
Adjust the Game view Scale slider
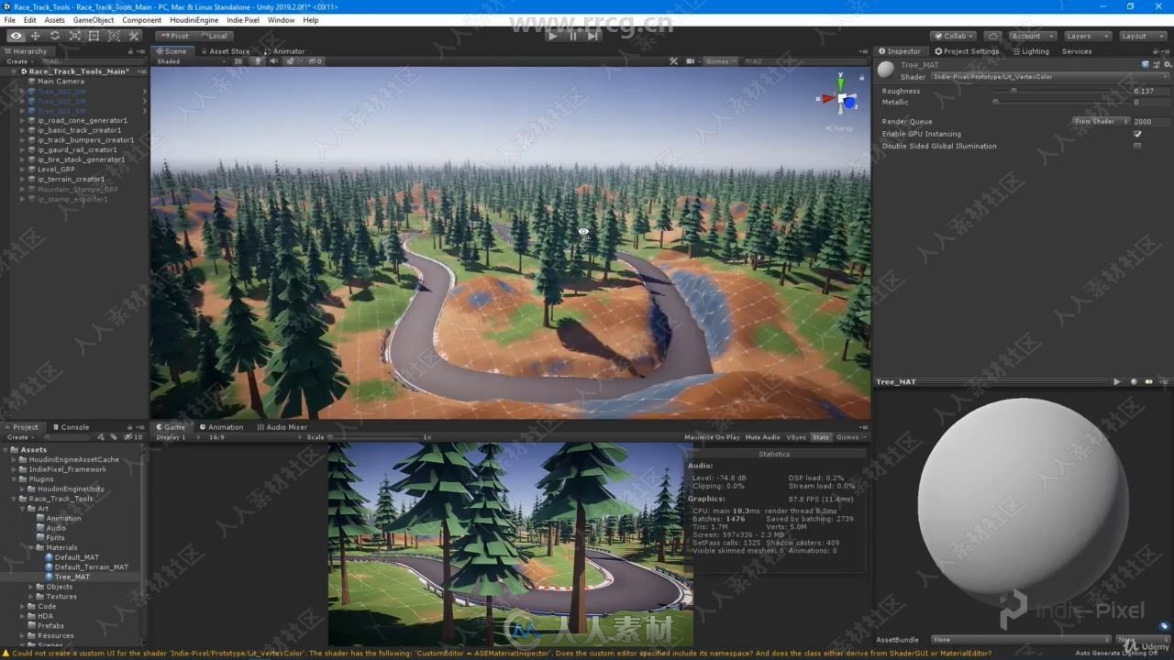[376, 437]
